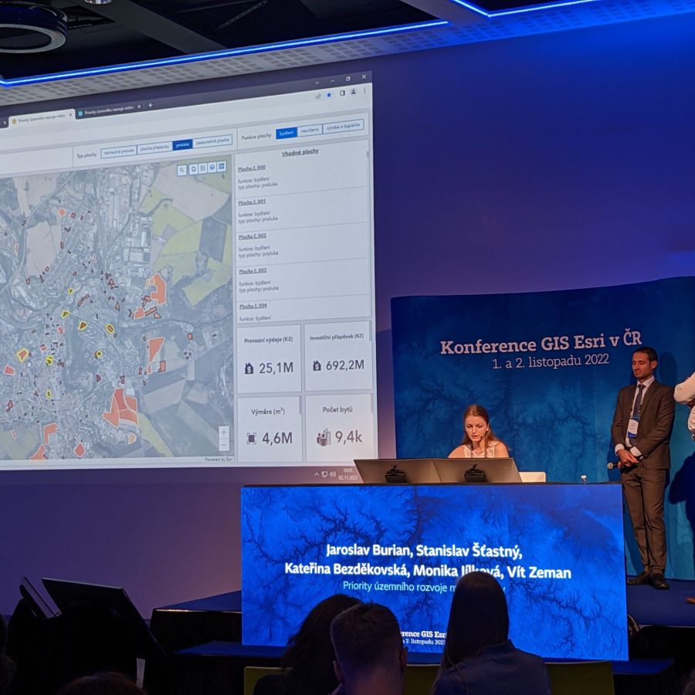Click the house icon beside 25,1M

tap(249, 368)
